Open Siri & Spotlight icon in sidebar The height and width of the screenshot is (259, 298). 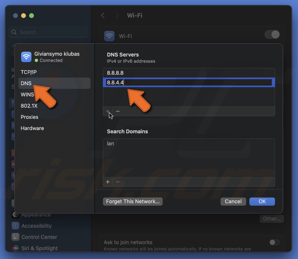tap(15, 248)
